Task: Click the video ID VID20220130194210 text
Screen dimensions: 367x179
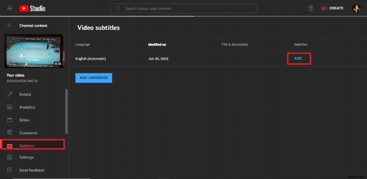Action: [22, 81]
